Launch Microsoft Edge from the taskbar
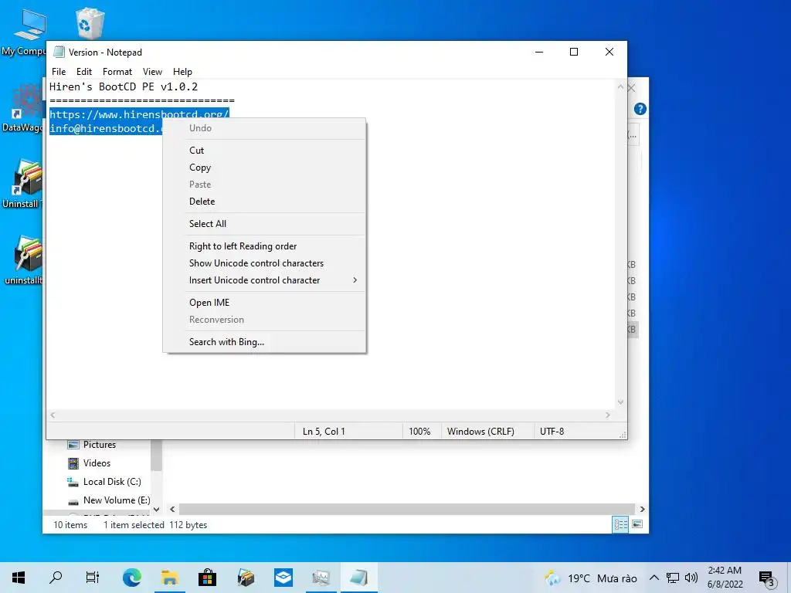Screen dimensions: 791x593 coord(131,578)
